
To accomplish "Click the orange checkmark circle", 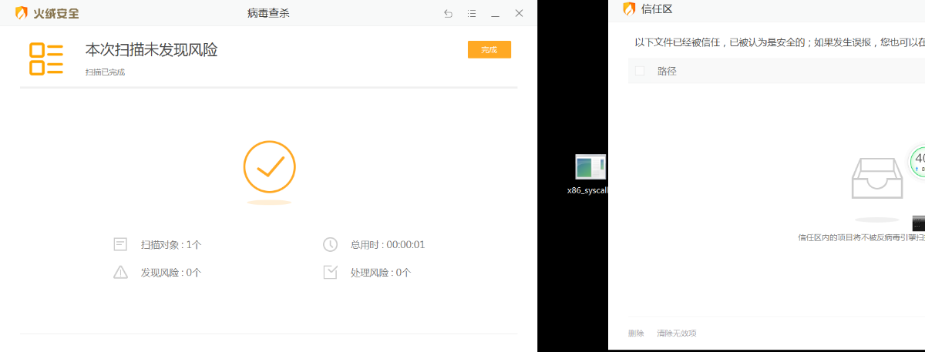I will [x=270, y=166].
